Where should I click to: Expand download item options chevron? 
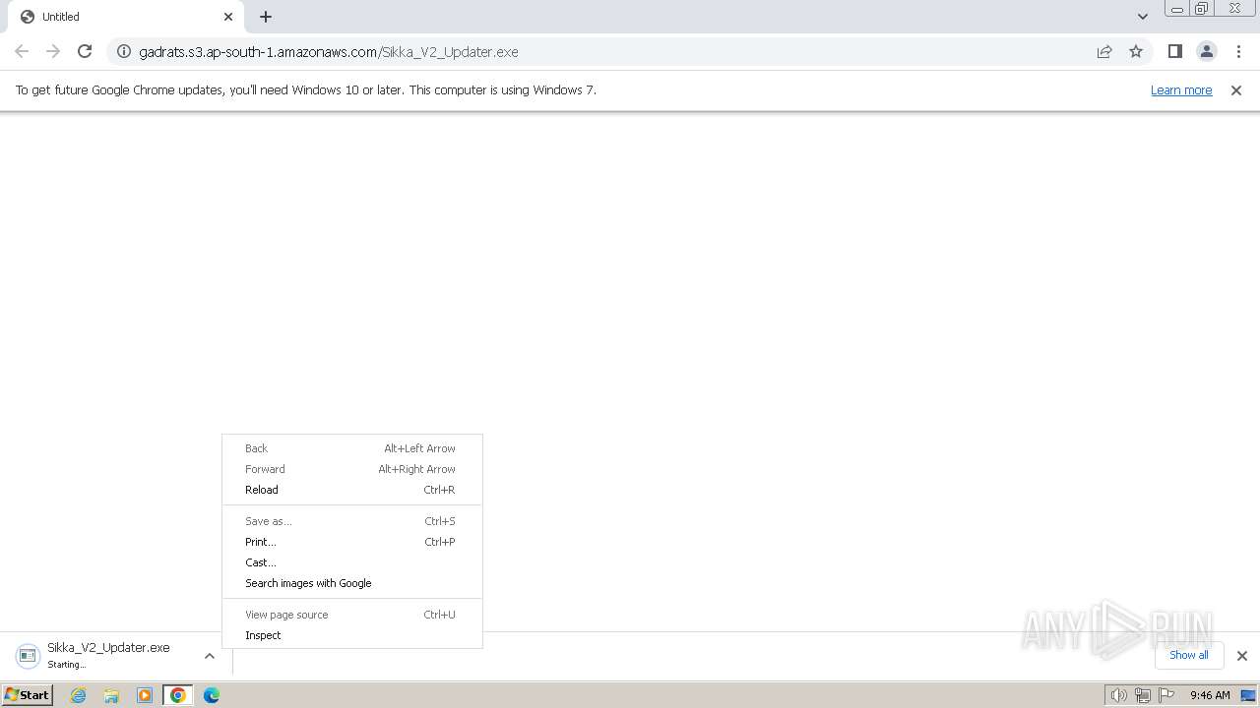click(210, 656)
